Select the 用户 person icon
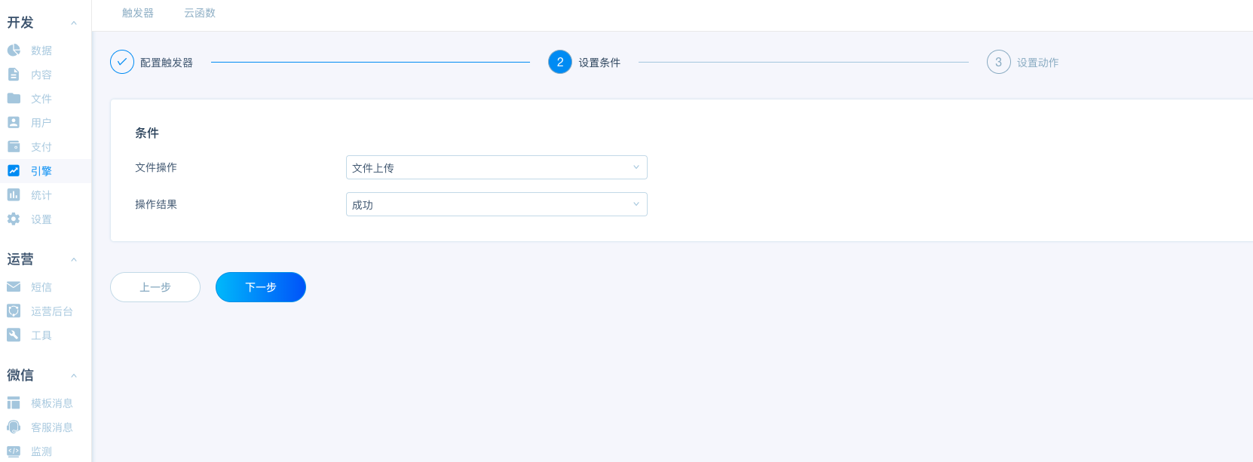The width and height of the screenshot is (1253, 462). tap(14, 123)
